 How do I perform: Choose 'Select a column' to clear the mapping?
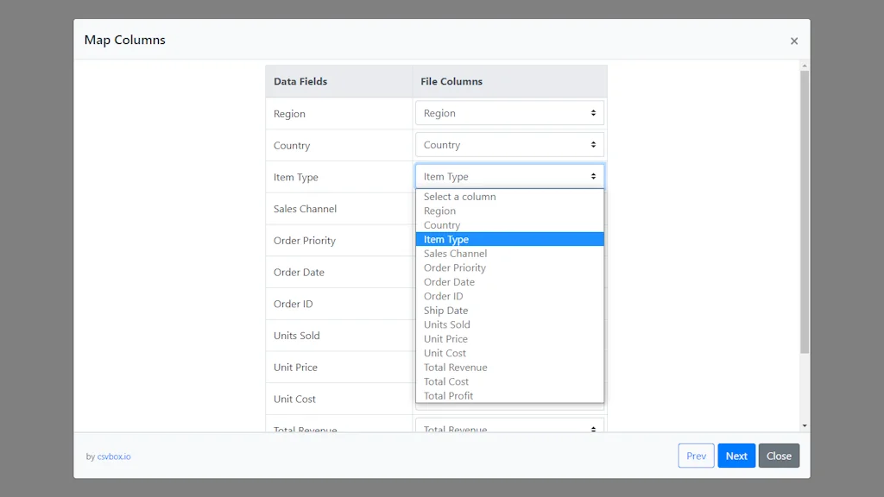pos(458,196)
